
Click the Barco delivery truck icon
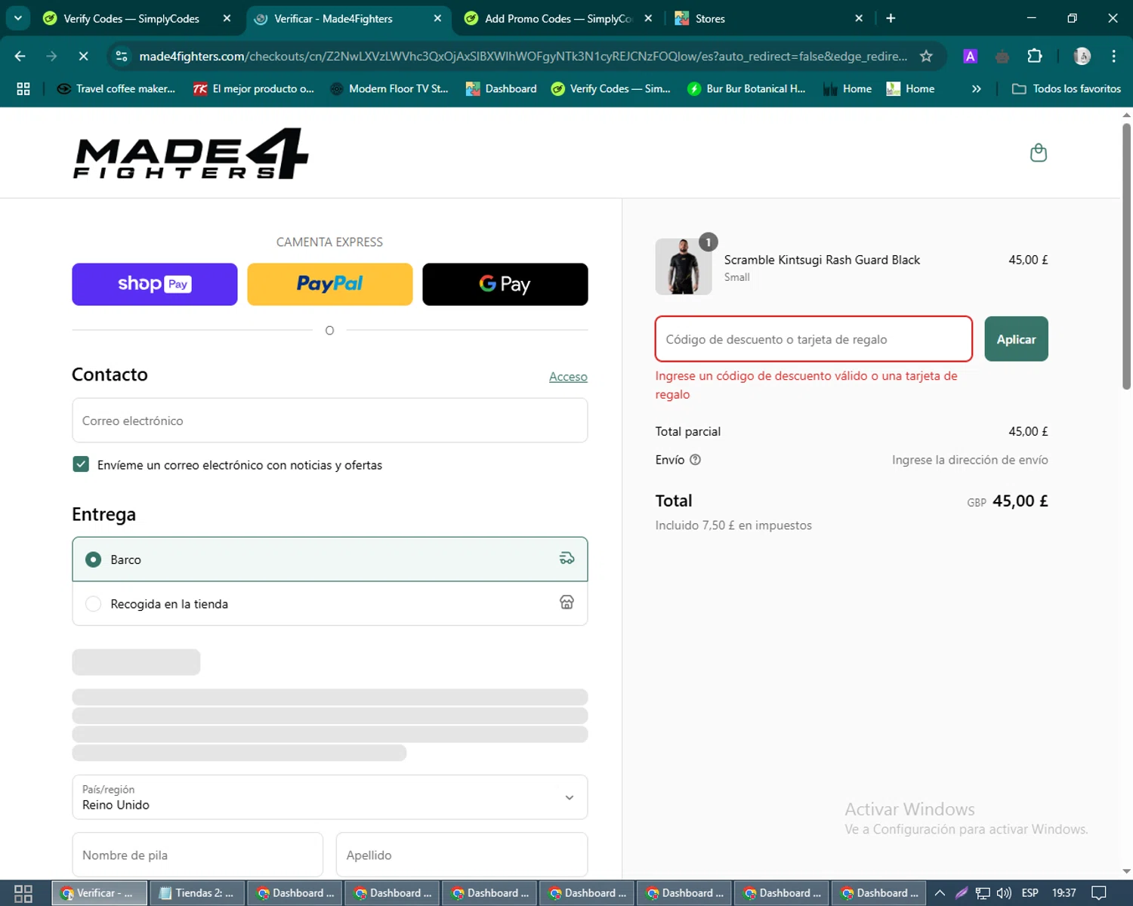pyautogui.click(x=566, y=559)
